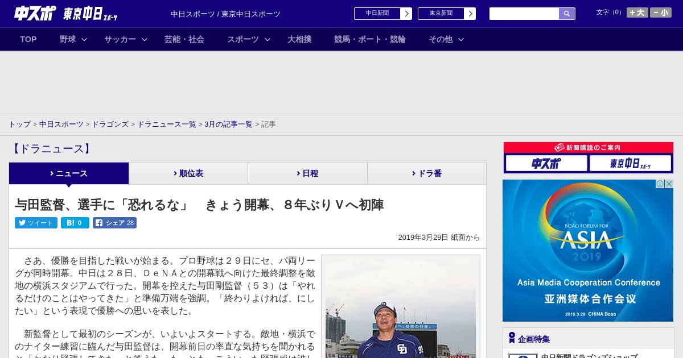Click arrow next to 中日新聞

pos(406,14)
